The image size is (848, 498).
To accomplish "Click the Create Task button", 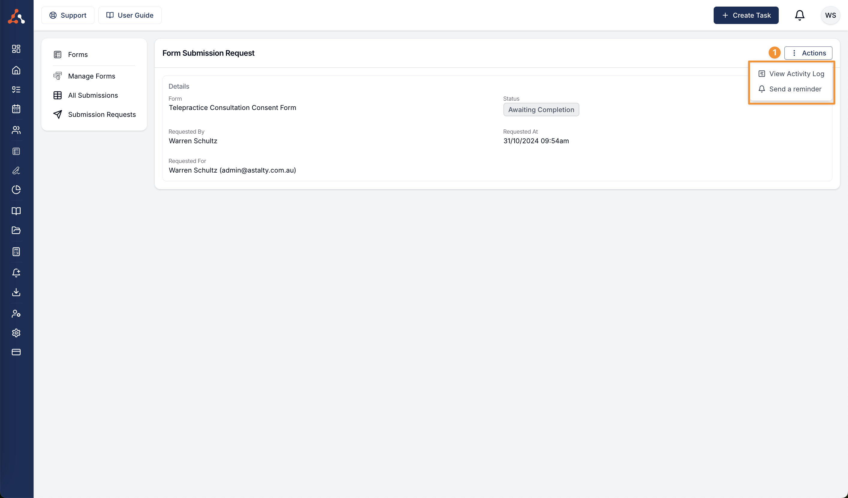I will pyautogui.click(x=746, y=16).
